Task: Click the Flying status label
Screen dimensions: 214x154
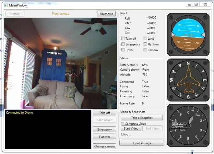Action: coord(124,86)
